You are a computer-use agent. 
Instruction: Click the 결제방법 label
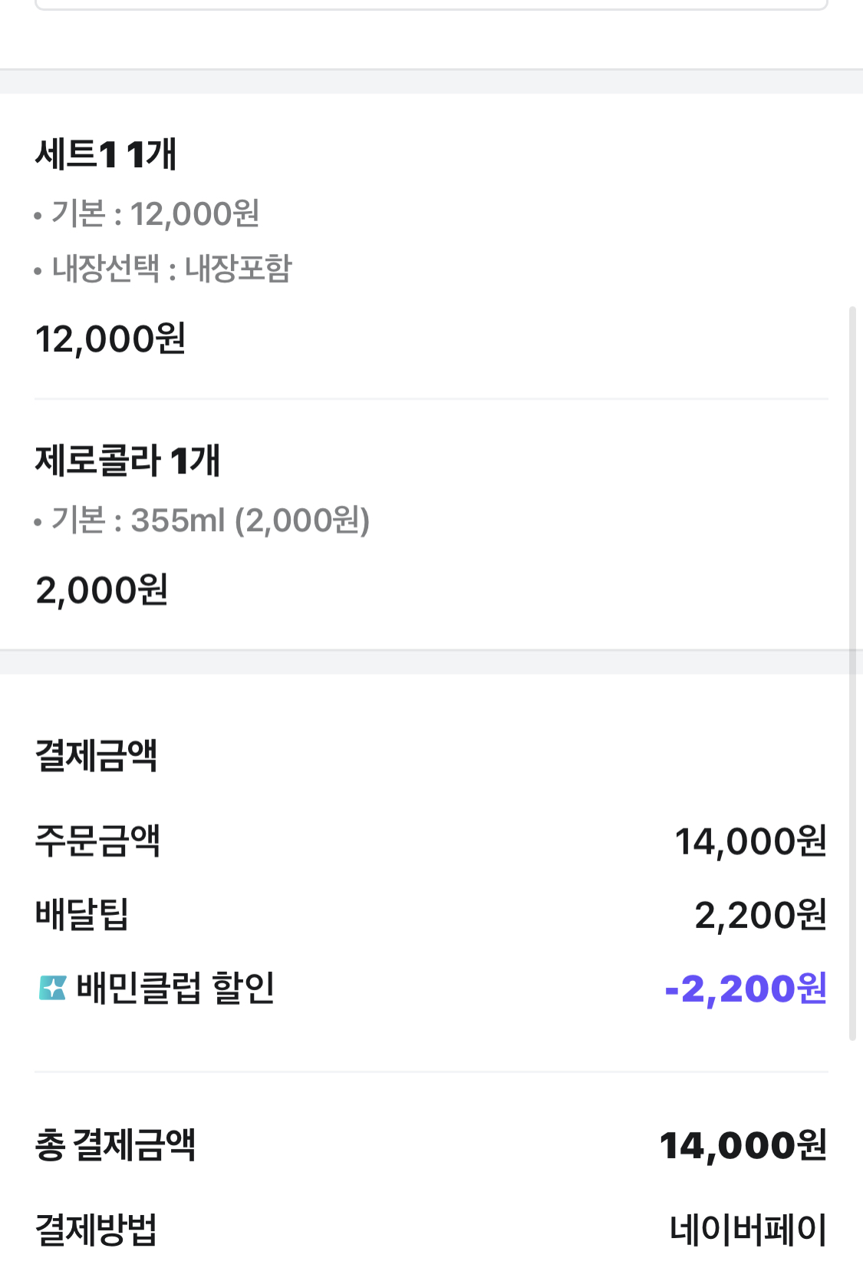(x=97, y=1230)
